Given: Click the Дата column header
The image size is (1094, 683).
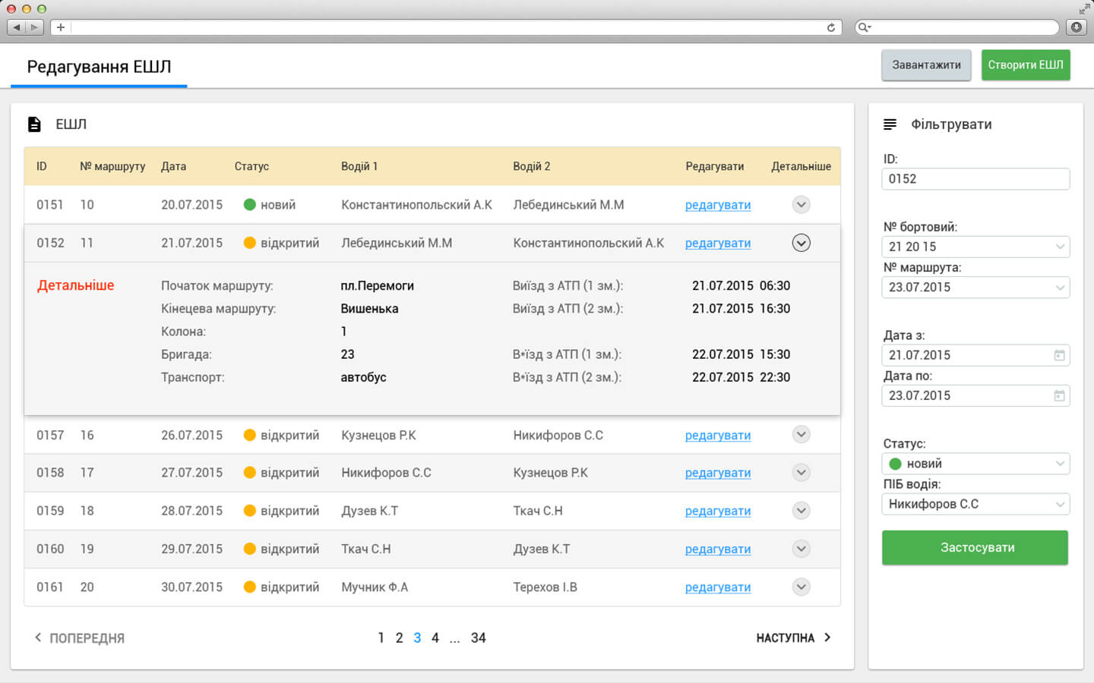Looking at the screenshot, I should tap(173, 166).
